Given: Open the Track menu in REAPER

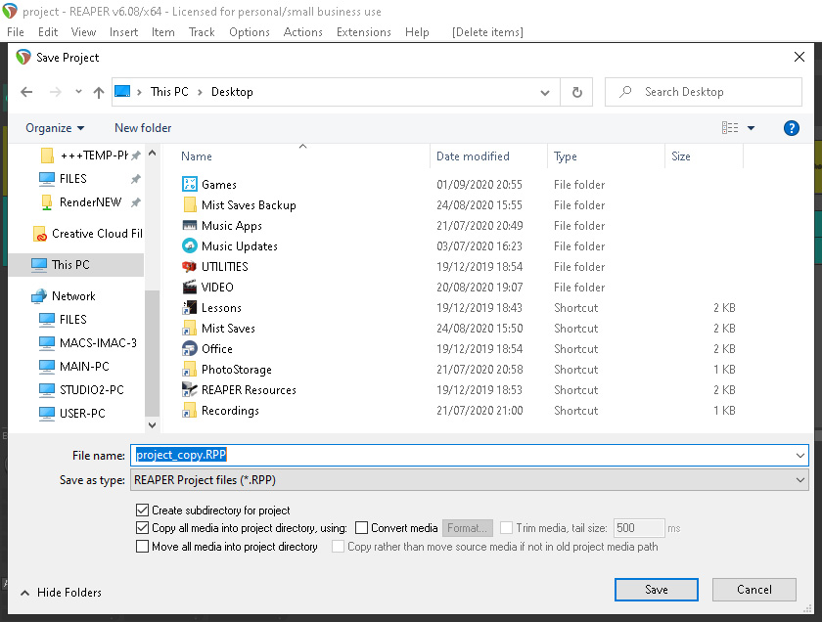Looking at the screenshot, I should [202, 32].
